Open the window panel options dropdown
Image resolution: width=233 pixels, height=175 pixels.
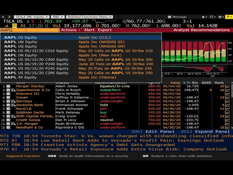click(x=213, y=17)
